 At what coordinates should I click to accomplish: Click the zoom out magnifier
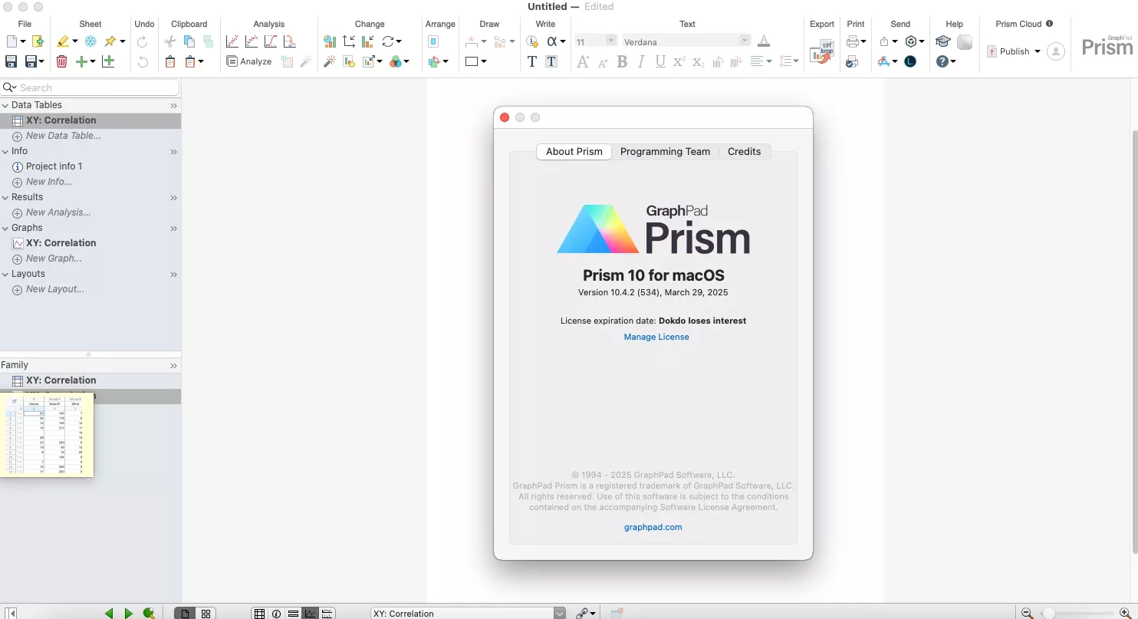[x=1027, y=613]
